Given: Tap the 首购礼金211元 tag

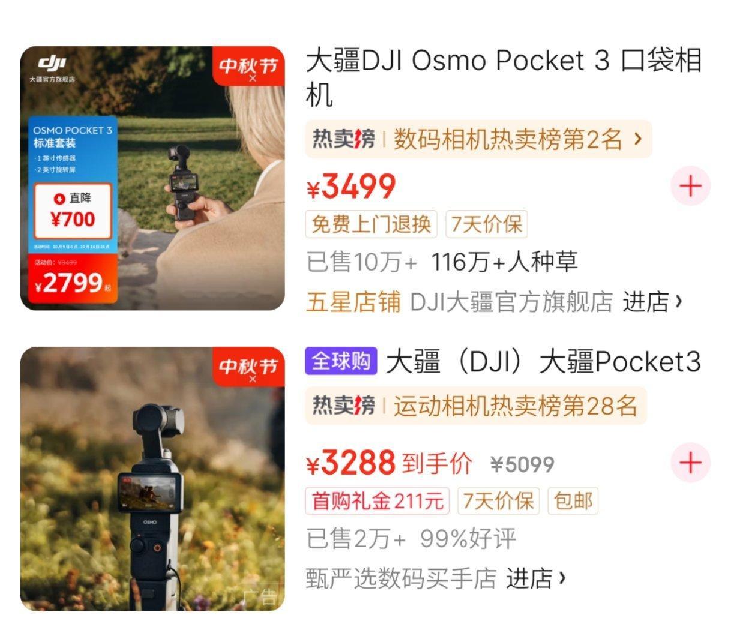Looking at the screenshot, I should click(x=378, y=500).
